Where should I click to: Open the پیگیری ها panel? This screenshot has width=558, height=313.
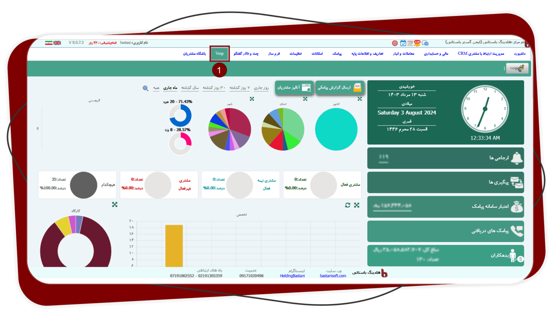[445, 182]
